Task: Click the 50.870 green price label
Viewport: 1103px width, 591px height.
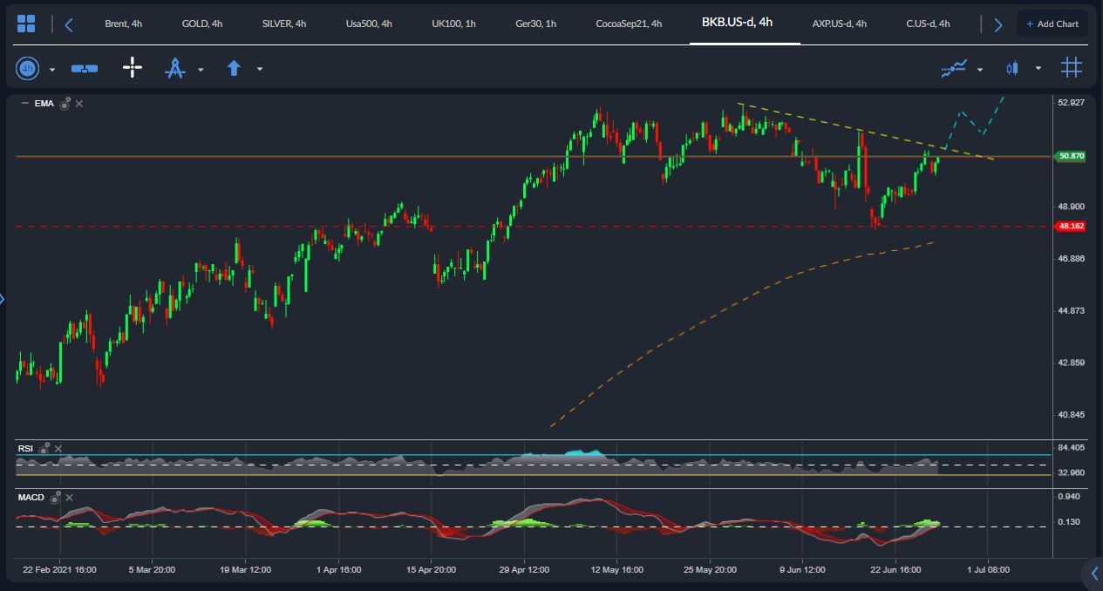Action: tap(1071, 156)
